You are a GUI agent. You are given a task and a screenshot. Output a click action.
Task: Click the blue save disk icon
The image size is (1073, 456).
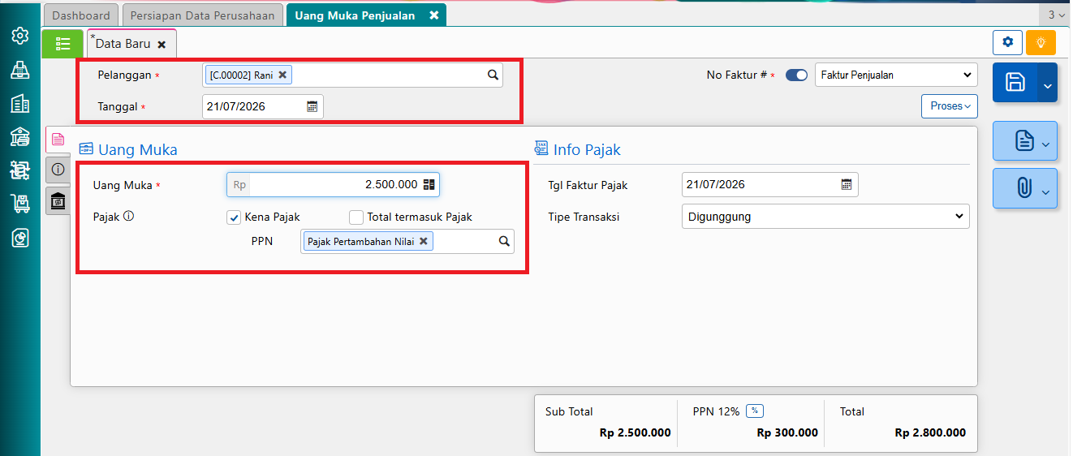click(x=1015, y=82)
